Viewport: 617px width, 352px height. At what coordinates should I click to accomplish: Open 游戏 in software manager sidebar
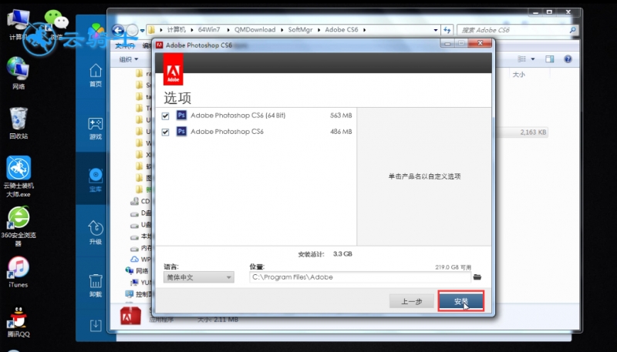(96, 129)
